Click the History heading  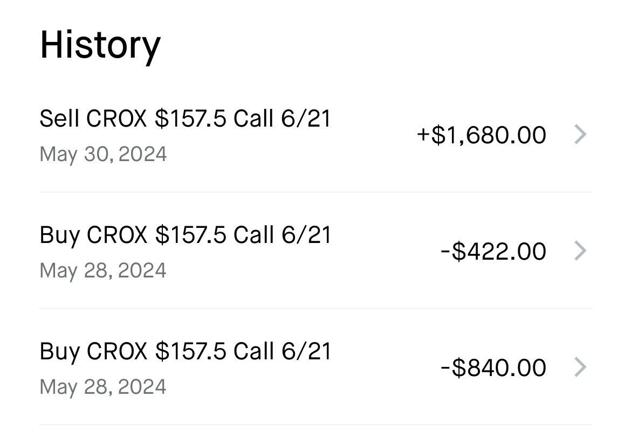pyautogui.click(x=100, y=45)
